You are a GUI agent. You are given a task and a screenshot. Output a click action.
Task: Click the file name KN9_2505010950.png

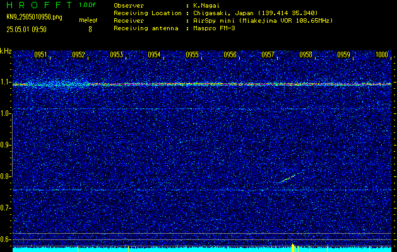(x=34, y=17)
